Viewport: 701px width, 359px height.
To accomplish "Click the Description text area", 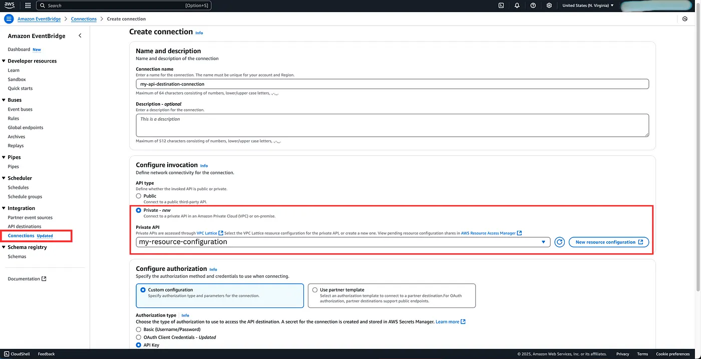I will coord(393,125).
